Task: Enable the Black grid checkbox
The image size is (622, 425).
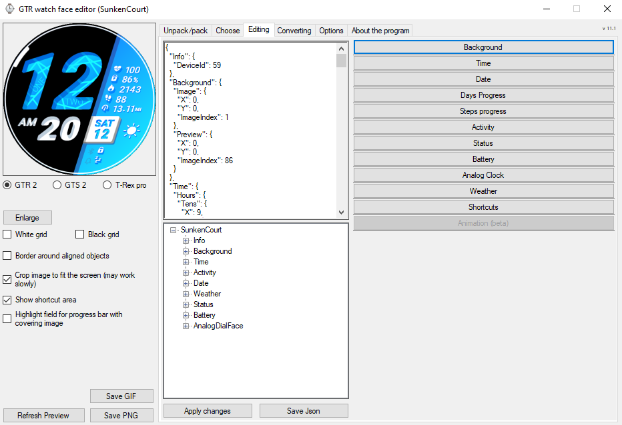Action: 79,234
